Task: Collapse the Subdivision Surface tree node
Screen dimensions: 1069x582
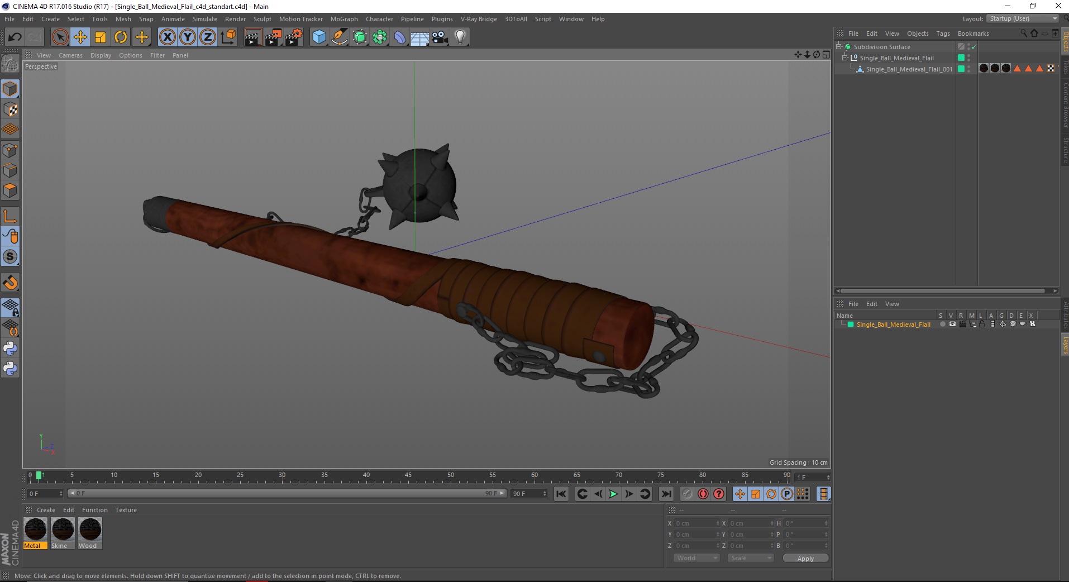Action: point(839,47)
